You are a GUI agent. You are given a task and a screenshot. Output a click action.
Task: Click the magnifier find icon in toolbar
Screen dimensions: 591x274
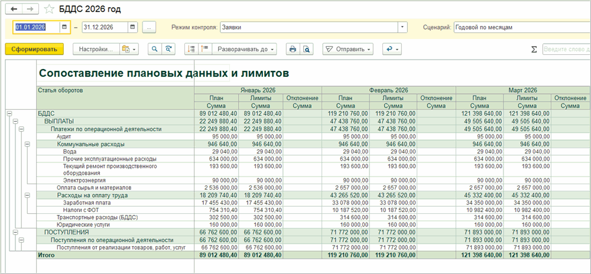(154, 49)
